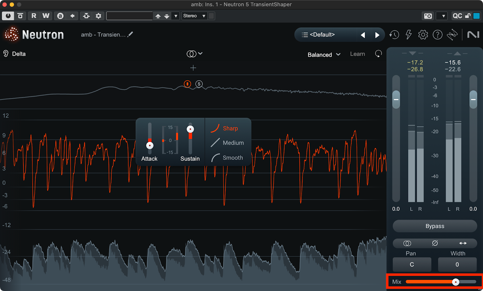Open the undo history clock icon
The height and width of the screenshot is (291, 483).
pos(394,35)
